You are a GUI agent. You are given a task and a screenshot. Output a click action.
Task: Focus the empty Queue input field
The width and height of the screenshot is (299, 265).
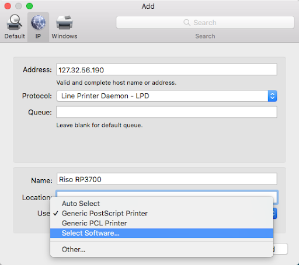(x=166, y=112)
